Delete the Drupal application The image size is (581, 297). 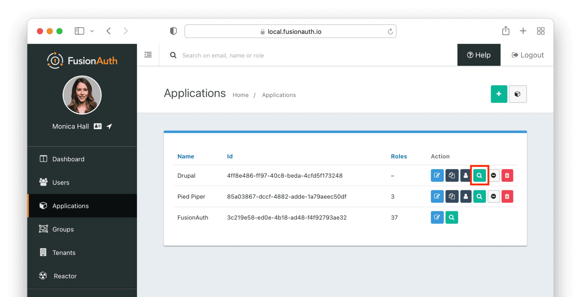(x=507, y=175)
